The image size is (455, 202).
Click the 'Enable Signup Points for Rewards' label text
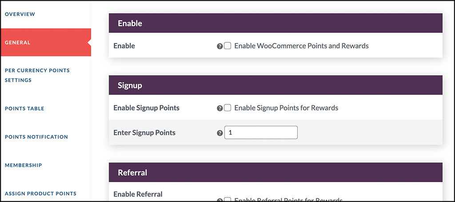point(287,108)
